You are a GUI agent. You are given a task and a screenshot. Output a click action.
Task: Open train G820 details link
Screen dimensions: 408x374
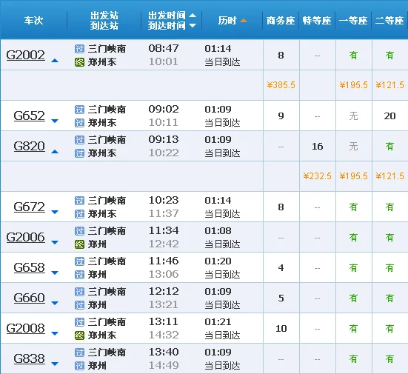click(29, 146)
